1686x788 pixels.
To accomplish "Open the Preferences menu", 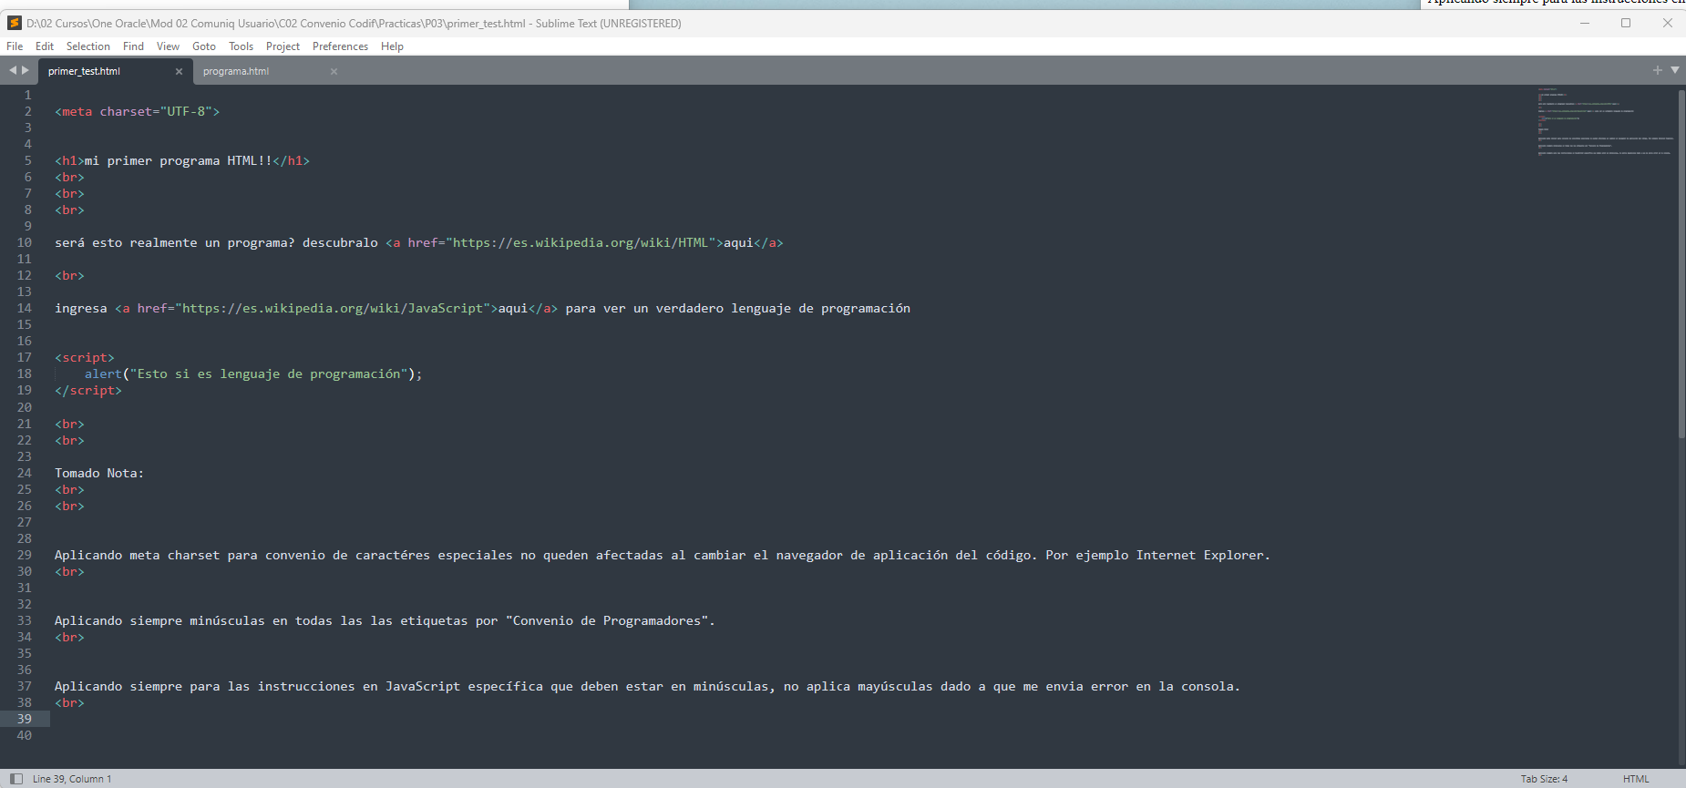I will (x=340, y=46).
